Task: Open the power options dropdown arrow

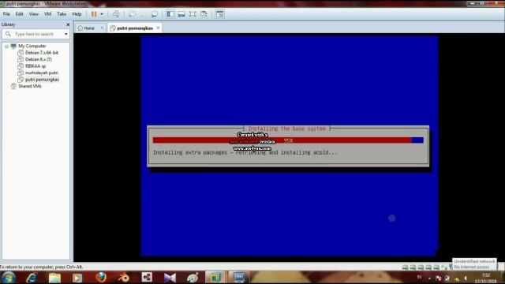Action: (x=102, y=14)
